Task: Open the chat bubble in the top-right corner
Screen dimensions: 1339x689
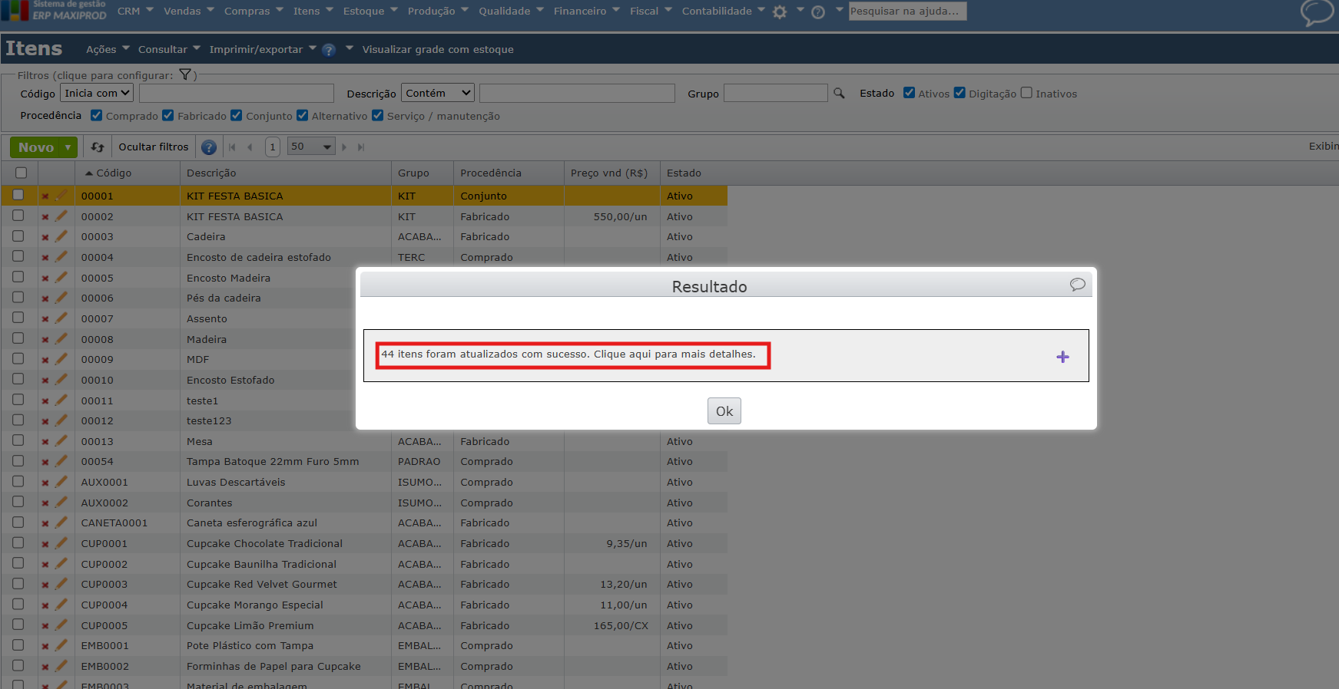Action: point(1316,12)
